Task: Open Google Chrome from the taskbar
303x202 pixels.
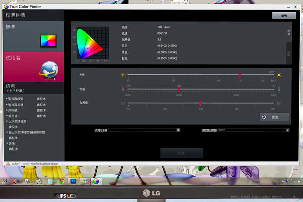Action: (62, 181)
